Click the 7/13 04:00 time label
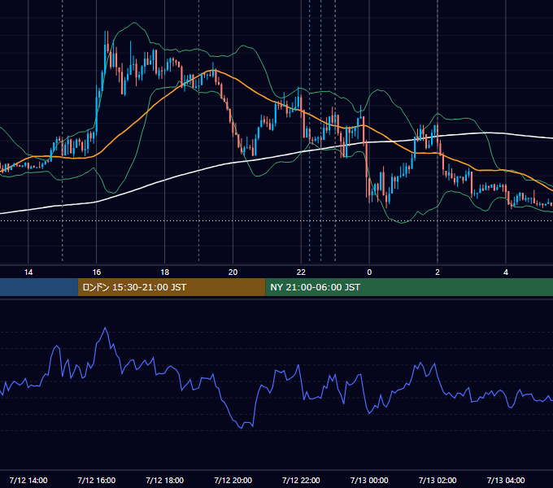Image resolution: width=553 pixels, height=488 pixels. click(x=506, y=480)
